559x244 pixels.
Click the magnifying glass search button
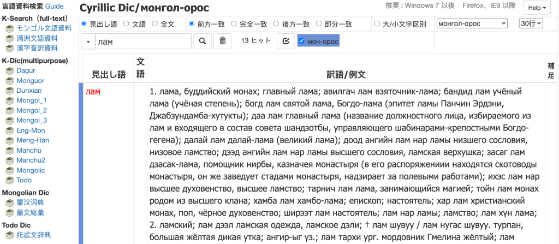pyautogui.click(x=202, y=41)
